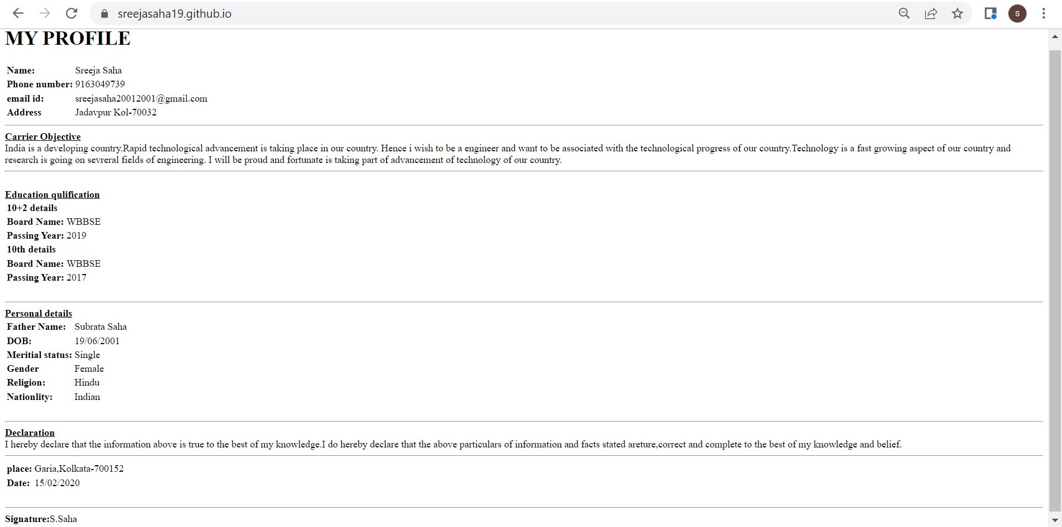Go back to the previous page
The image size is (1062, 527).
pos(18,13)
